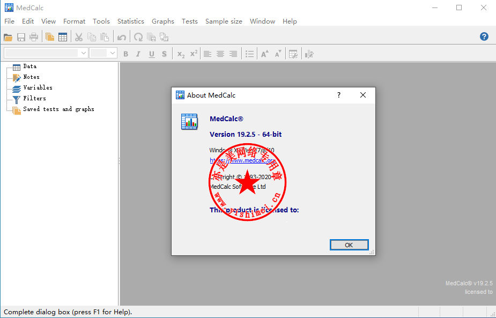Open the Format menu
Screen dimensions: 496x318
pos(74,21)
